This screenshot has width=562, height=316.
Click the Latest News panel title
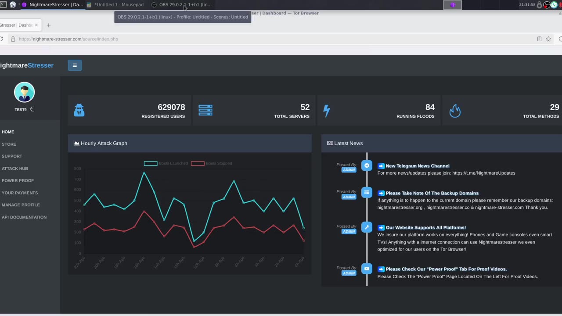point(349,143)
